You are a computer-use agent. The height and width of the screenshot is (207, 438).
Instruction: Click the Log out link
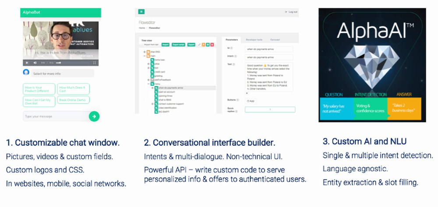(x=291, y=12)
